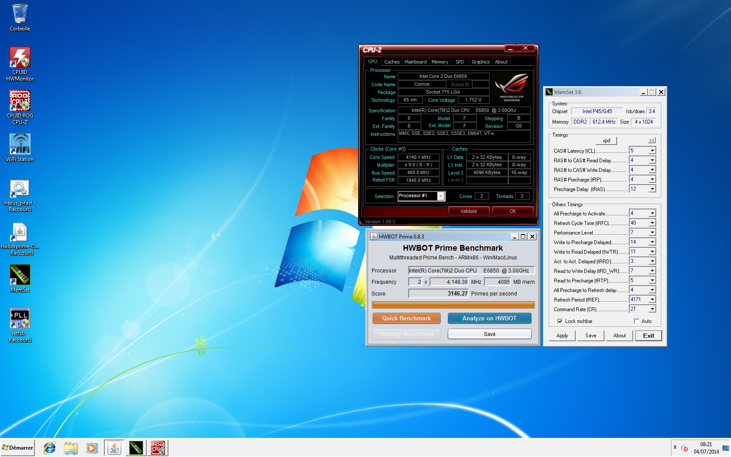Select hwbotprime Raccourci desktop shortcut

20,239
